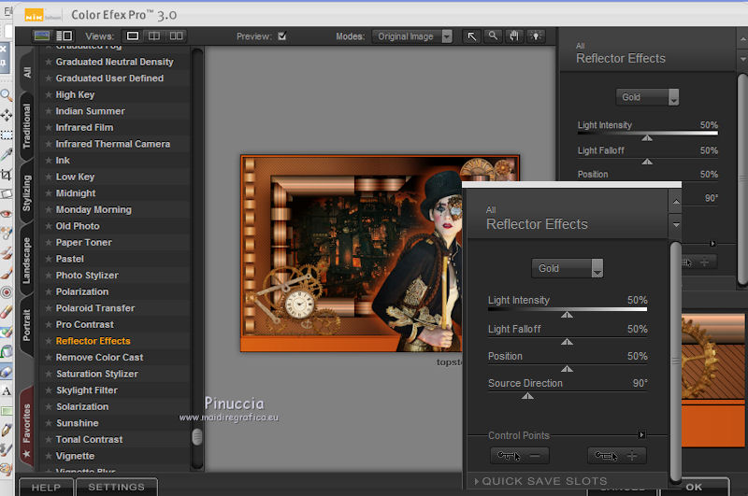
Task: Select the pan hand tool
Action: (x=513, y=36)
